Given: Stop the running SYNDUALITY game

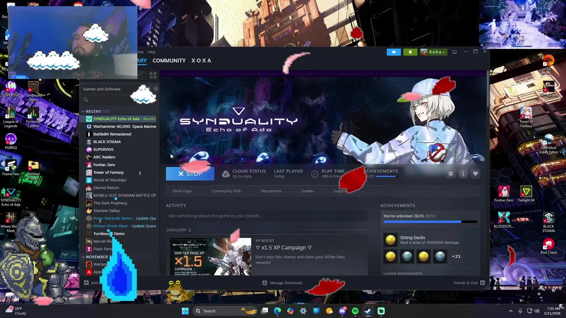Looking at the screenshot, I should 190,174.
